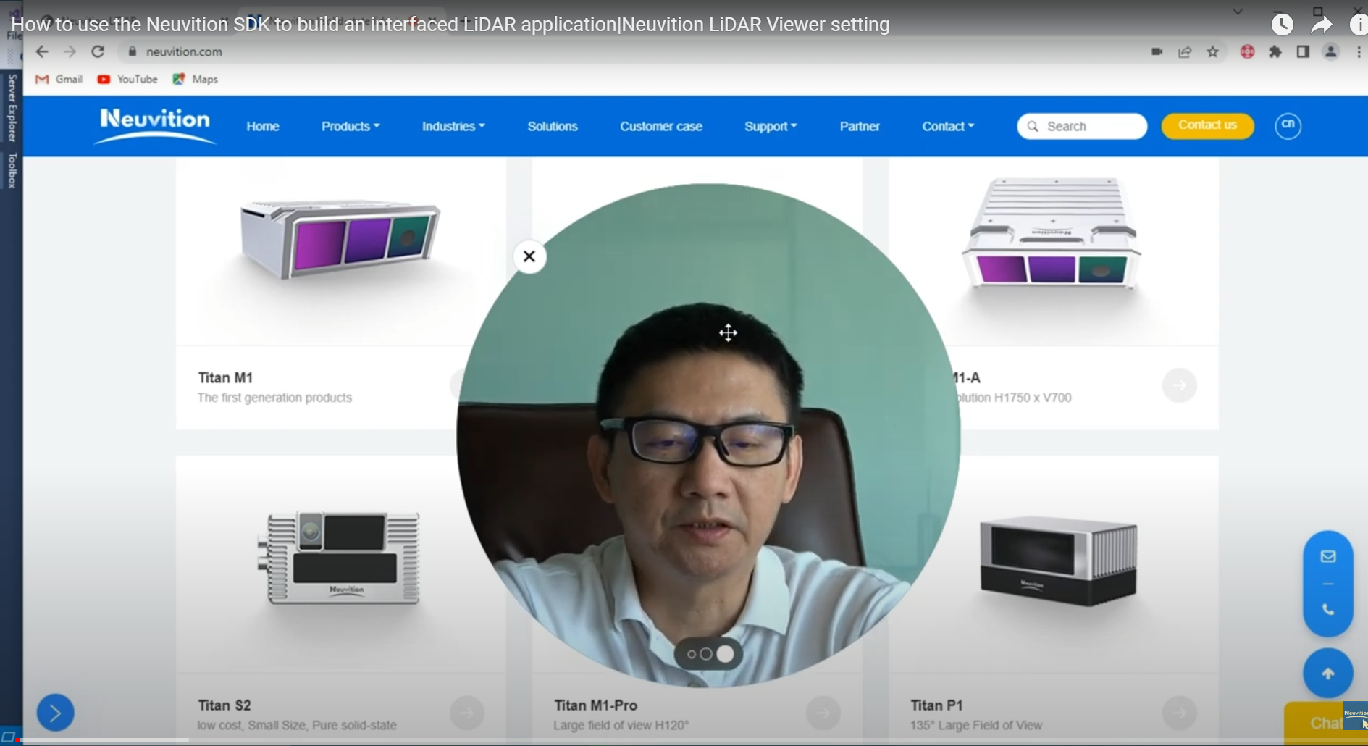Viewport: 1368px width, 746px height.
Task: Switch site language using the CN toggle
Action: (x=1288, y=125)
